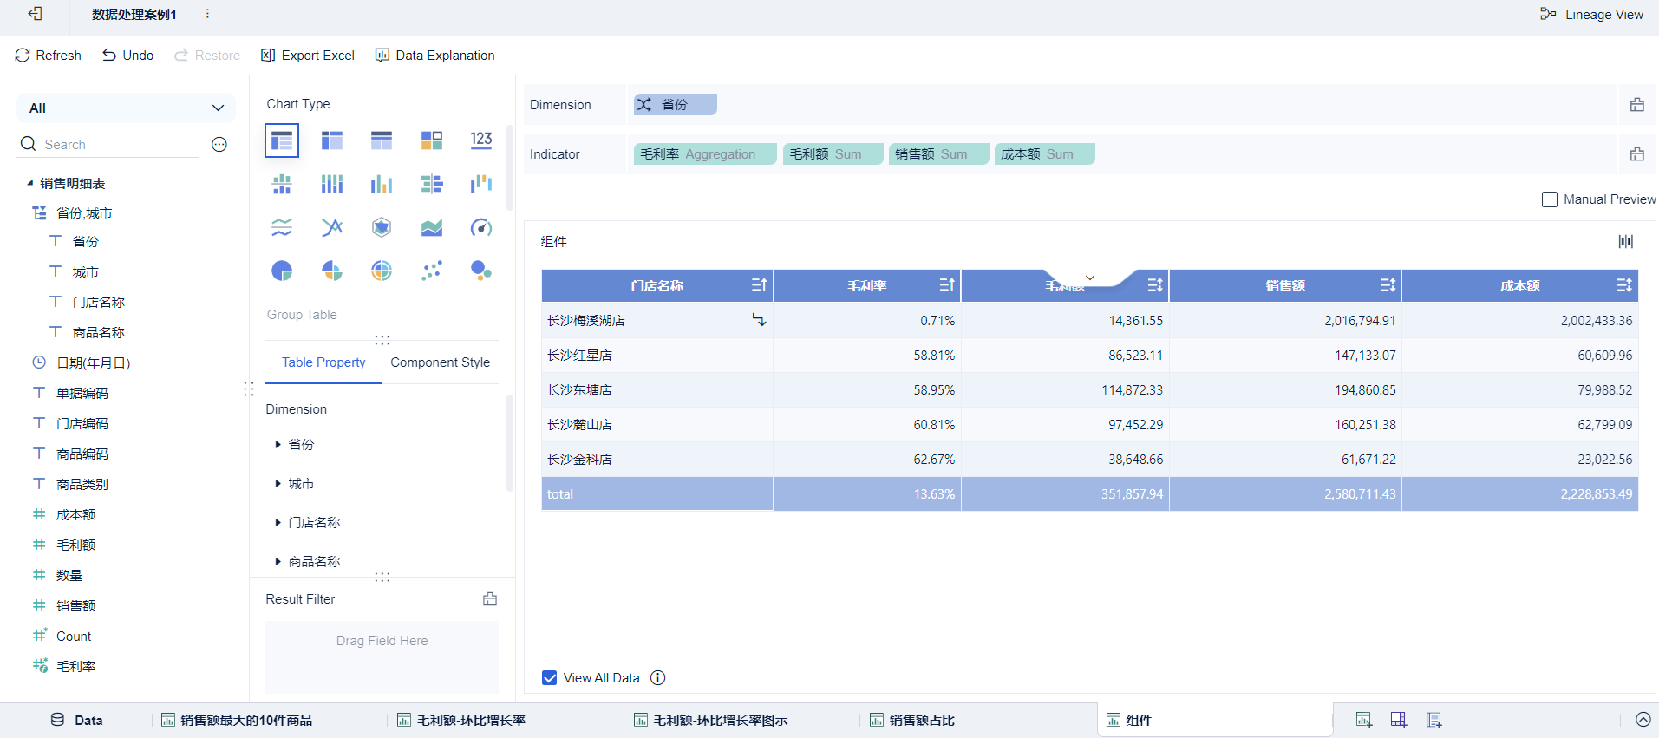1659x738 pixels.
Task: Click the Export Excel button
Action: pyautogui.click(x=308, y=56)
